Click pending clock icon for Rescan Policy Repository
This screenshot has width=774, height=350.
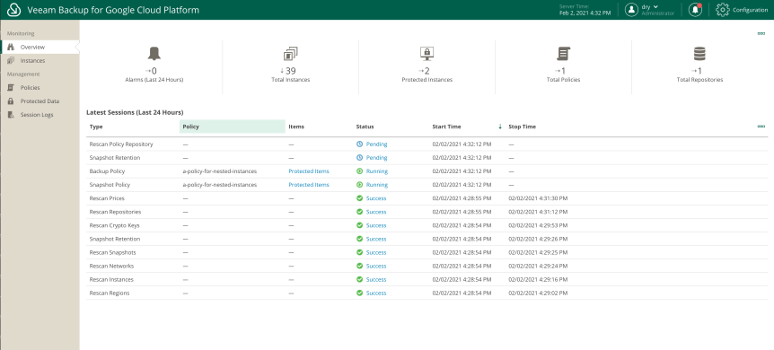click(359, 144)
